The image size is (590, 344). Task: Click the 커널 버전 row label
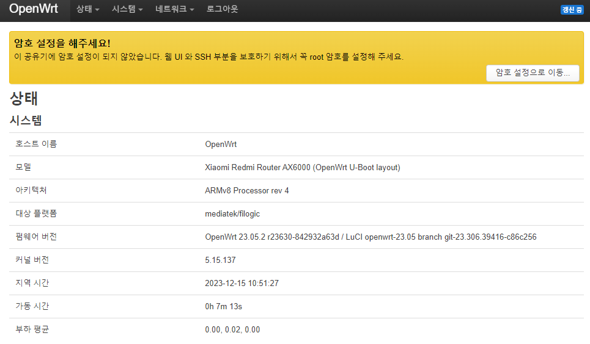[x=32, y=260]
